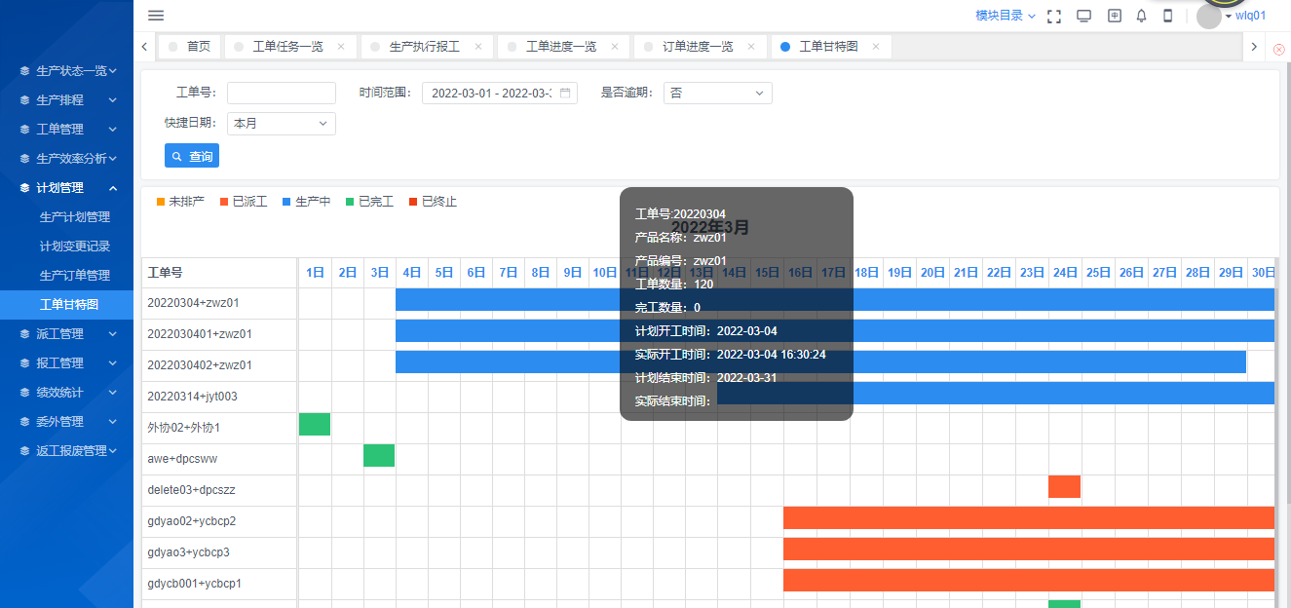This screenshot has width=1291, height=608.
Task: Close the 工单进度一览 tab
Action: click(x=614, y=47)
